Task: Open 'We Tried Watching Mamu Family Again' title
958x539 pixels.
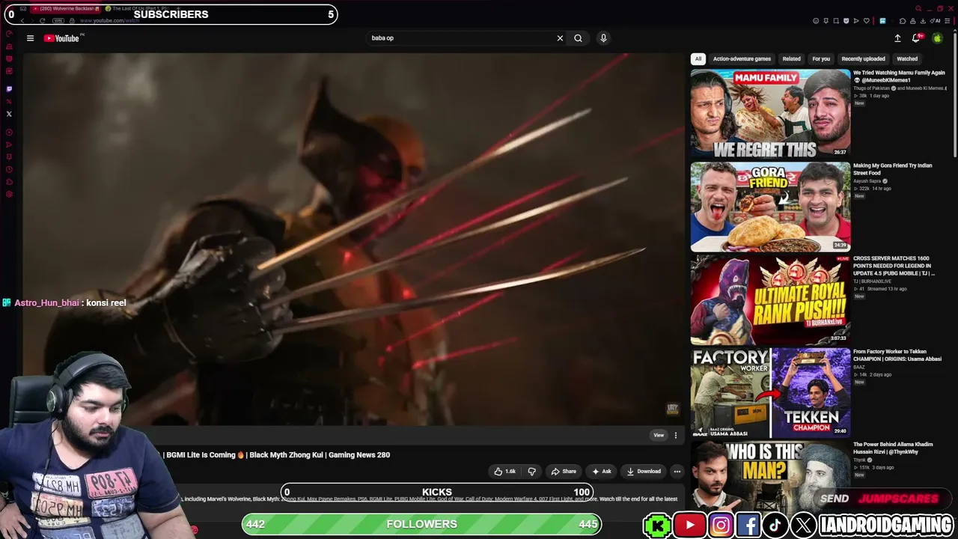Action: point(899,76)
